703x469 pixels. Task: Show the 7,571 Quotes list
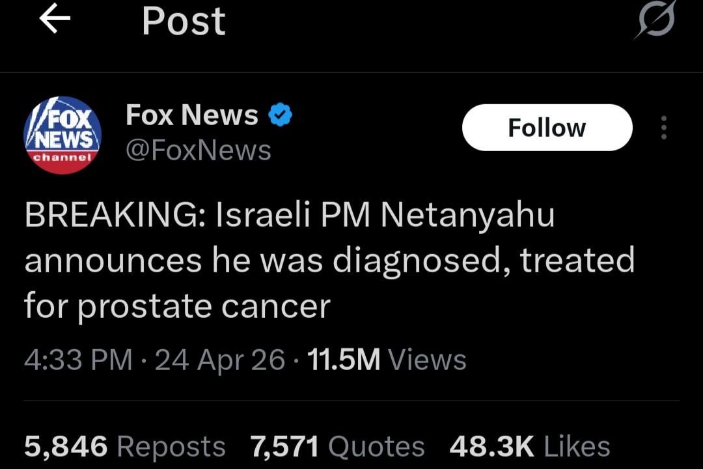tap(337, 447)
